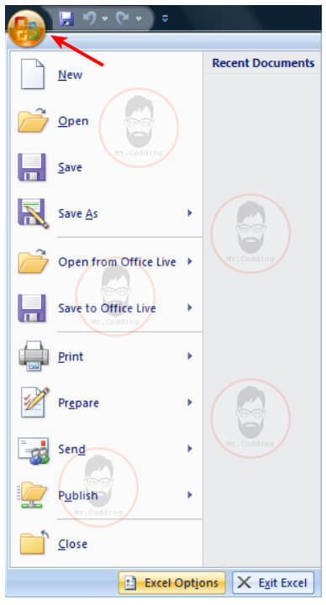Open the Undo history dropdown arrow

[104, 18]
